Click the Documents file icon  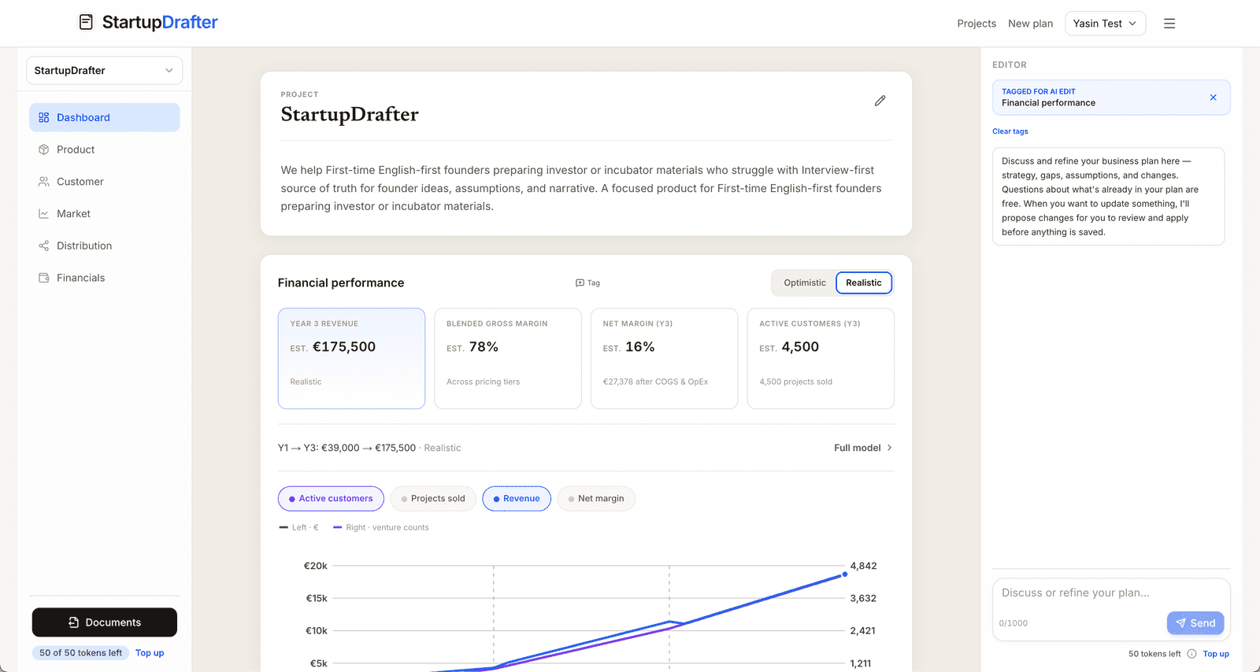[73, 622]
